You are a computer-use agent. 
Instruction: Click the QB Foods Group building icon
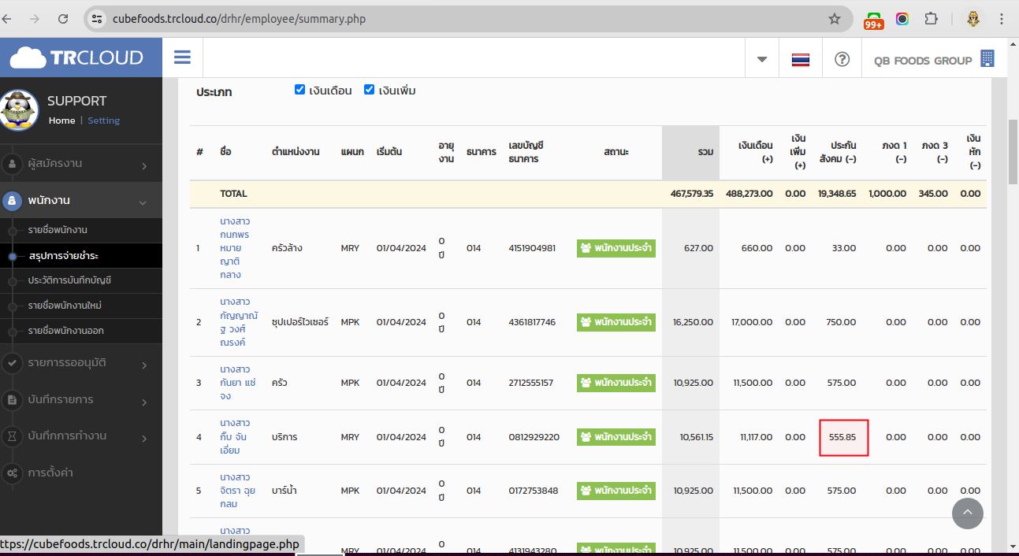click(987, 59)
